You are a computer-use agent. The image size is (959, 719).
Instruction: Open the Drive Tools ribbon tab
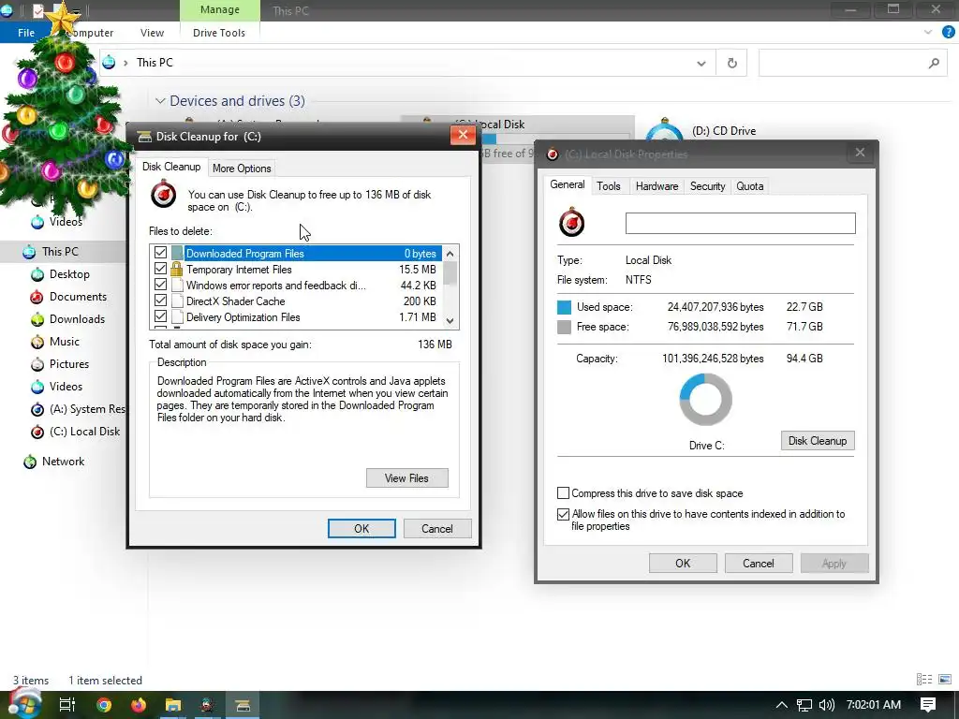coord(219,33)
